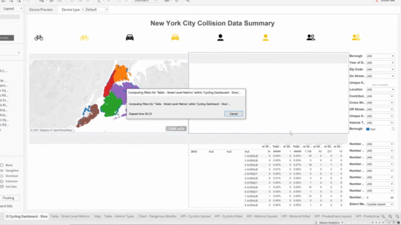The image size is (401, 225).
Task: Select the Navigation dashboard object
Action: tap(10, 171)
